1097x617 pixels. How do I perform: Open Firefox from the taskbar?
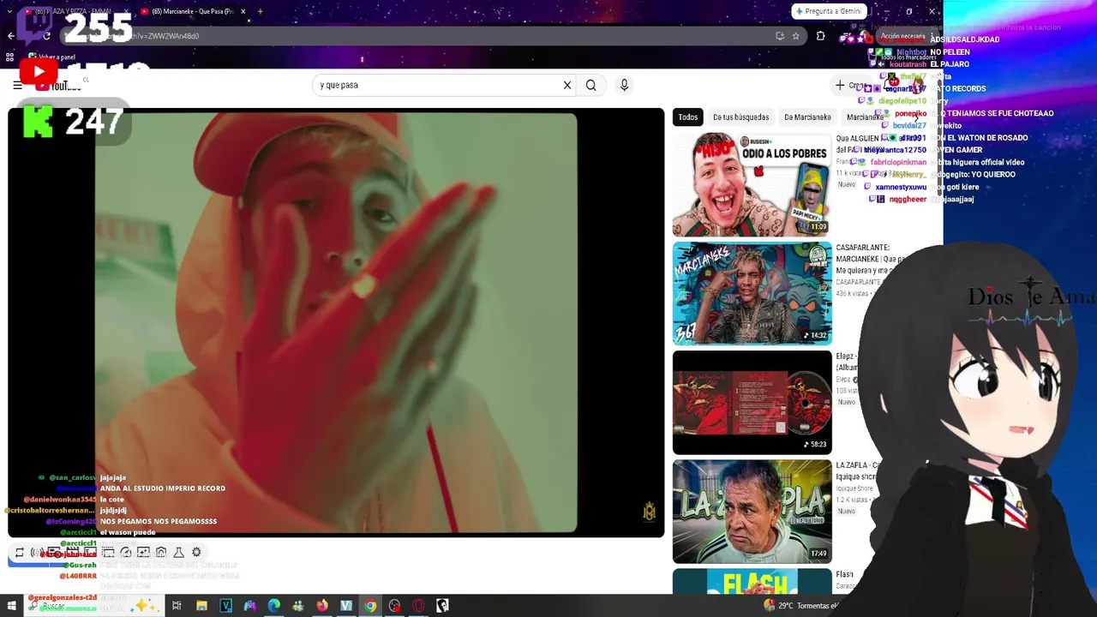pyautogui.click(x=322, y=606)
